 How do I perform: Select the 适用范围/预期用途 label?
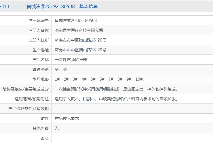[32, 99]
